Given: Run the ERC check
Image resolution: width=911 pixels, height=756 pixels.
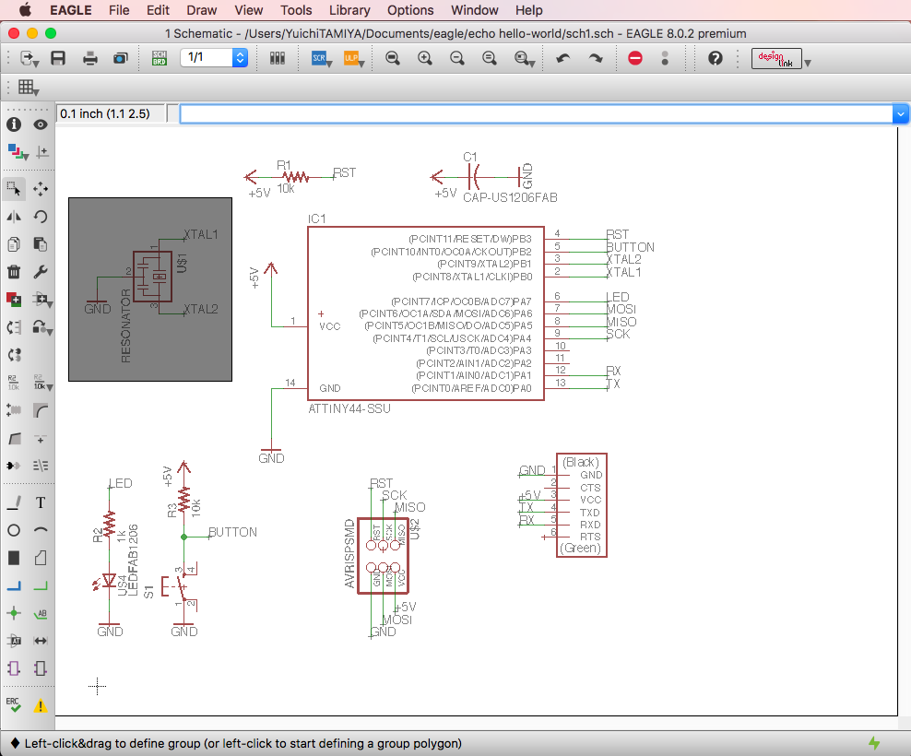Looking at the screenshot, I should pyautogui.click(x=14, y=705).
